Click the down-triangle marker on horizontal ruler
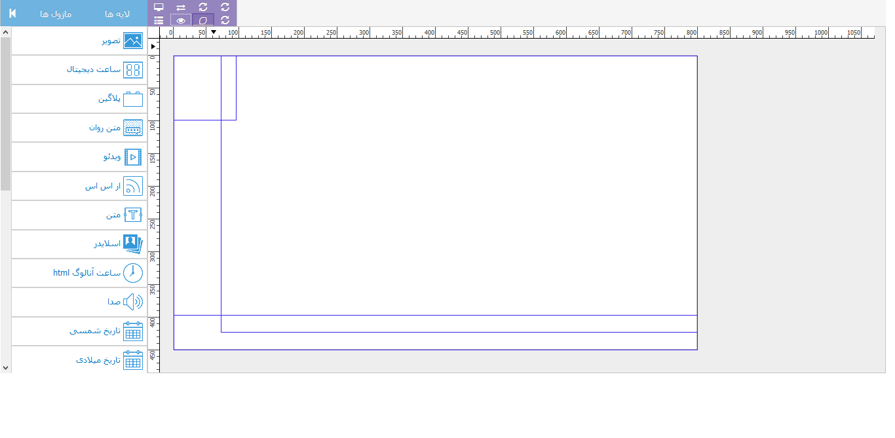This screenshot has height=438, width=895. coord(213,32)
